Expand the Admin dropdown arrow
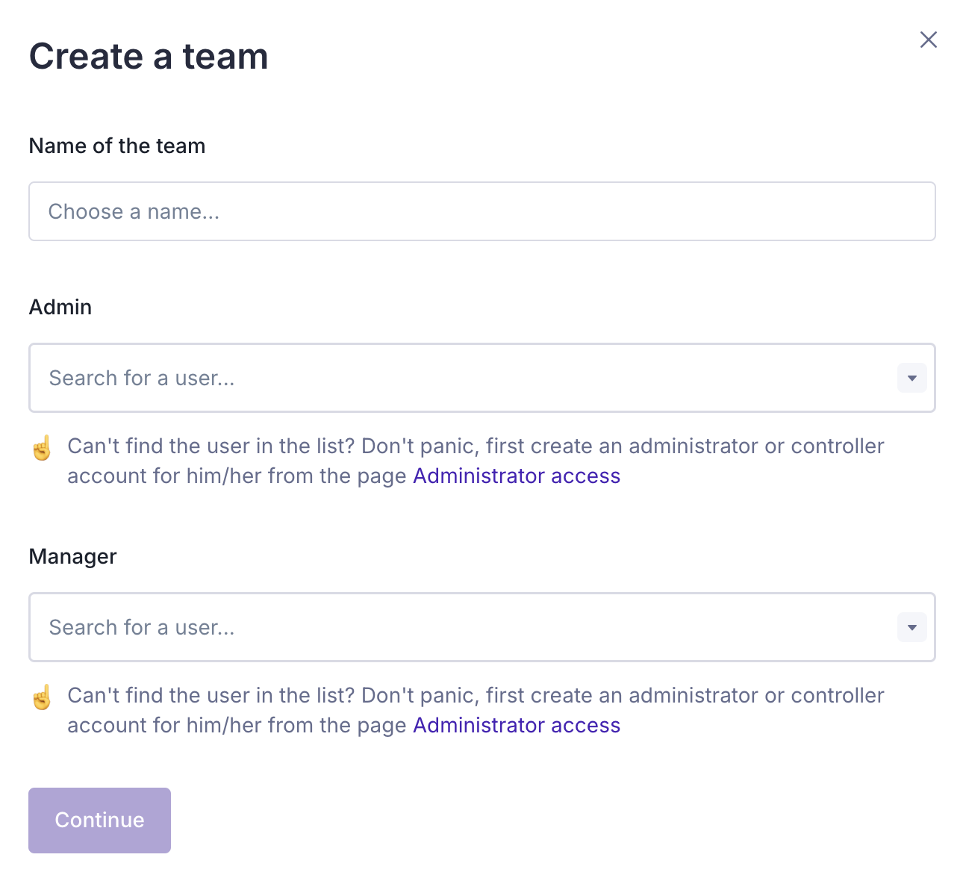 pyautogui.click(x=911, y=378)
